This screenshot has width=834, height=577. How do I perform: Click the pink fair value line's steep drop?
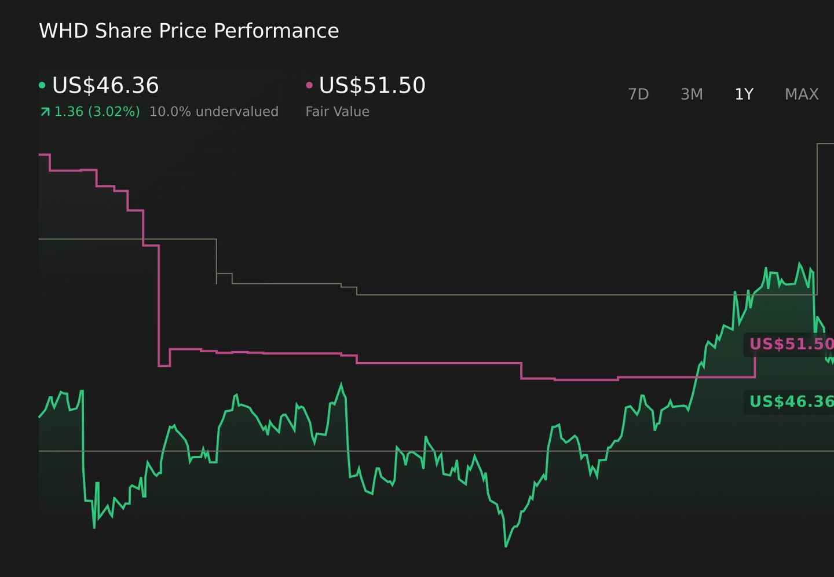click(159, 306)
